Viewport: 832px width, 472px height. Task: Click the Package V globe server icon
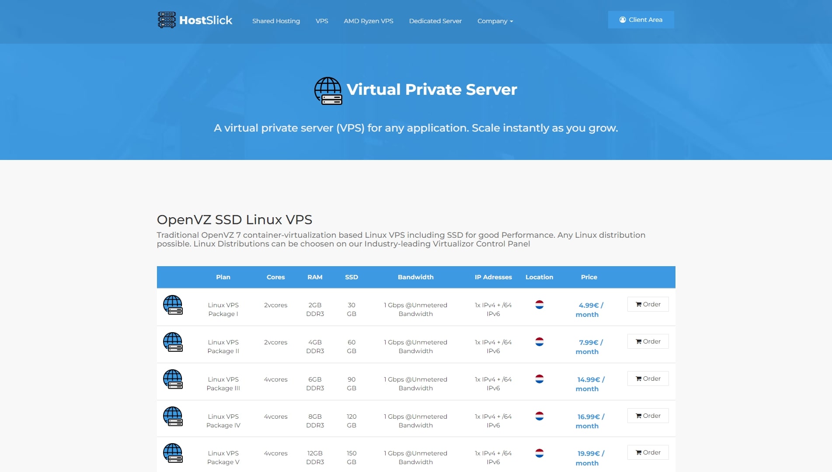[173, 453]
